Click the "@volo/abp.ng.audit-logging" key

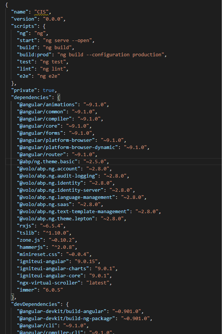[57, 176]
